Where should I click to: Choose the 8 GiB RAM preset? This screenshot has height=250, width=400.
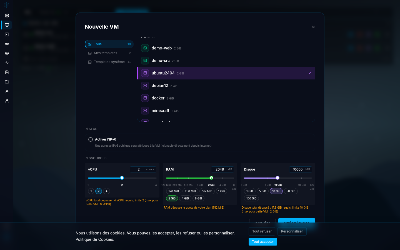(198, 198)
